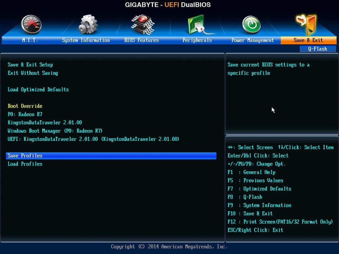Open the highlighted Save Profiles item
This screenshot has width=339, height=254.
pos(111,156)
